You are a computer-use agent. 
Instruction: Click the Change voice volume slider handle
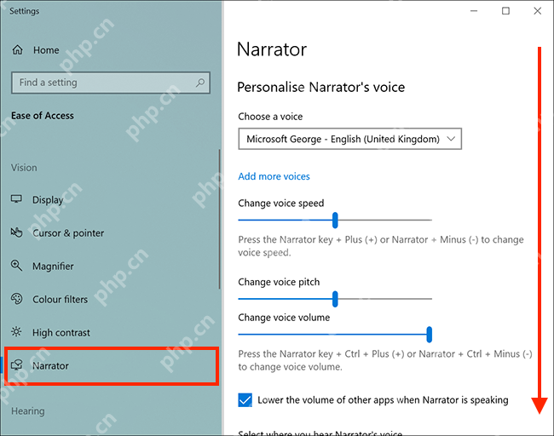point(429,335)
